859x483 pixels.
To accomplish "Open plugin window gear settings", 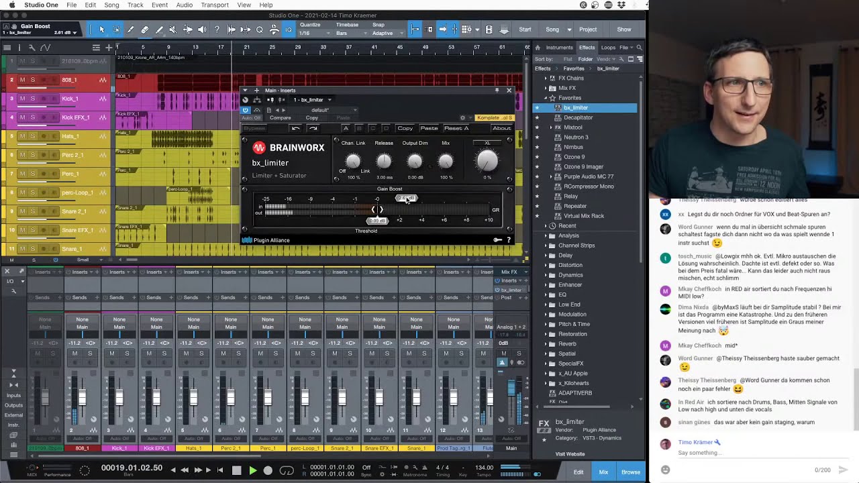I will (x=463, y=118).
